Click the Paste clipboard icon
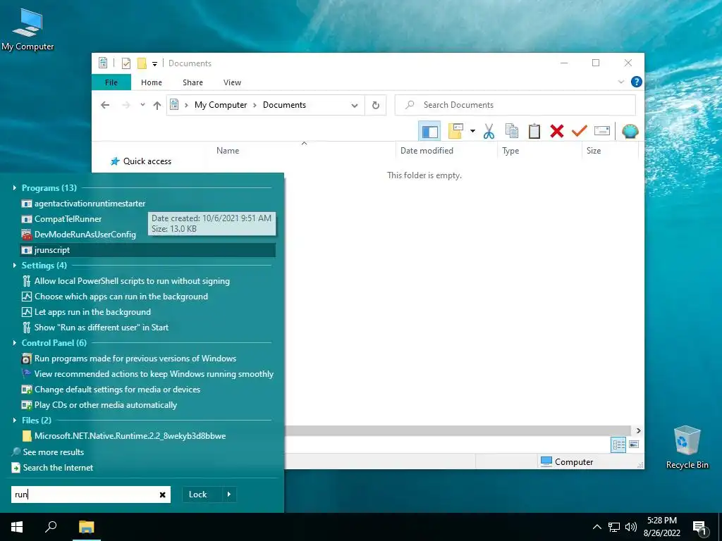 pyautogui.click(x=534, y=131)
